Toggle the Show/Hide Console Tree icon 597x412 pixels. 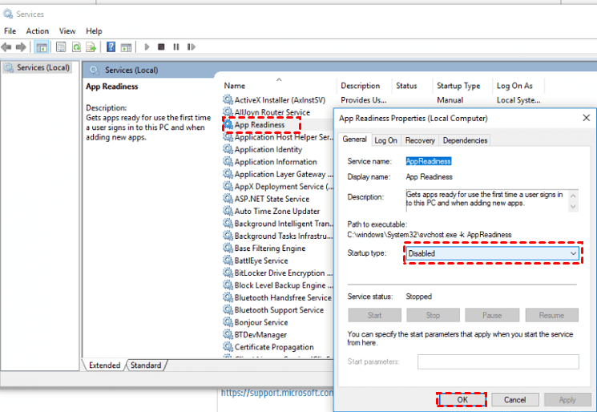pyautogui.click(x=41, y=46)
